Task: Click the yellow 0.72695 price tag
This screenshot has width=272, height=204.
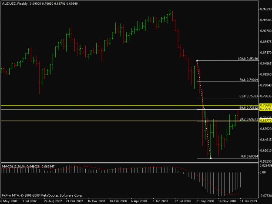Action: click(265, 109)
